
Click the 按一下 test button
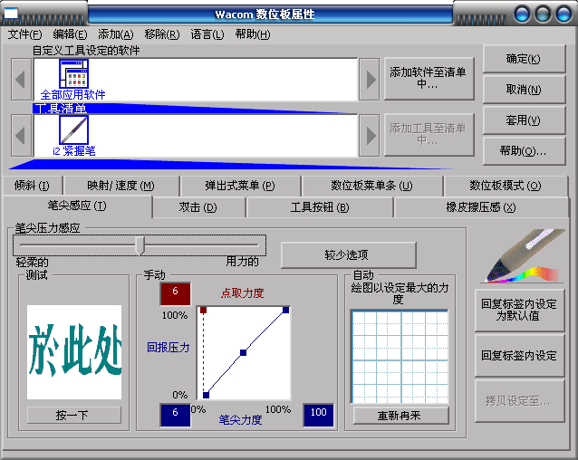click(73, 416)
